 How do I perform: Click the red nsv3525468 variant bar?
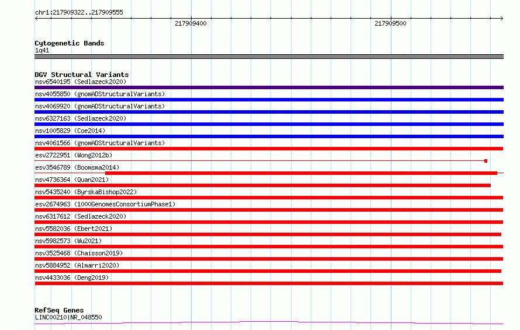tap(269, 259)
